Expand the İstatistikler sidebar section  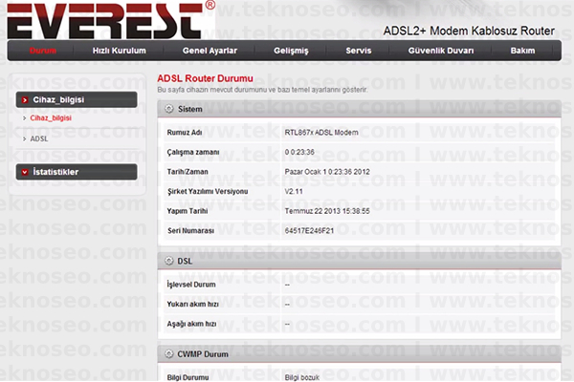point(77,172)
